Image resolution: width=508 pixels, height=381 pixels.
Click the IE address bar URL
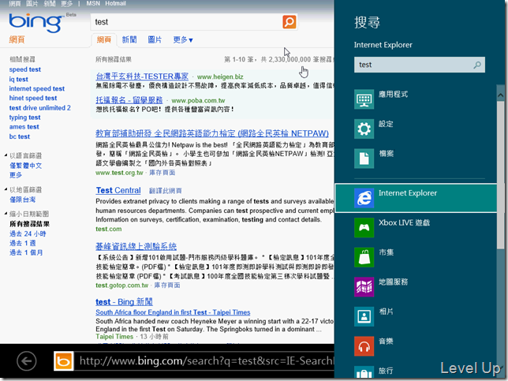click(205, 361)
